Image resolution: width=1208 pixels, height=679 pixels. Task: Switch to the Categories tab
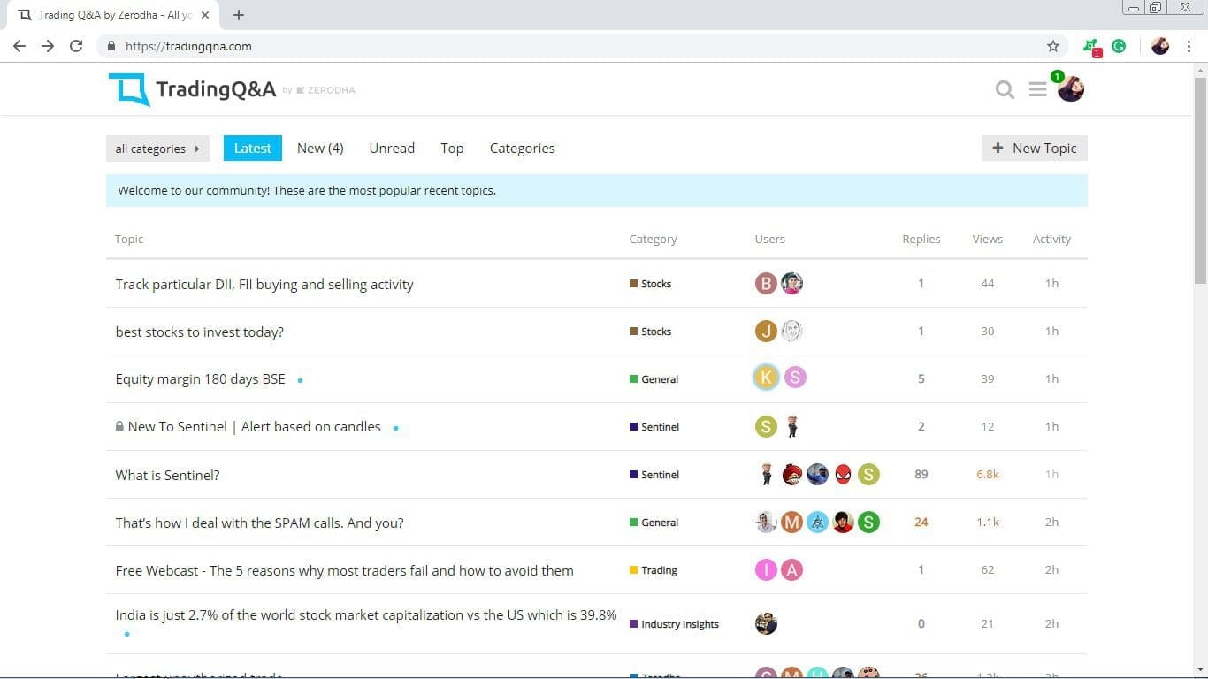pyautogui.click(x=523, y=148)
